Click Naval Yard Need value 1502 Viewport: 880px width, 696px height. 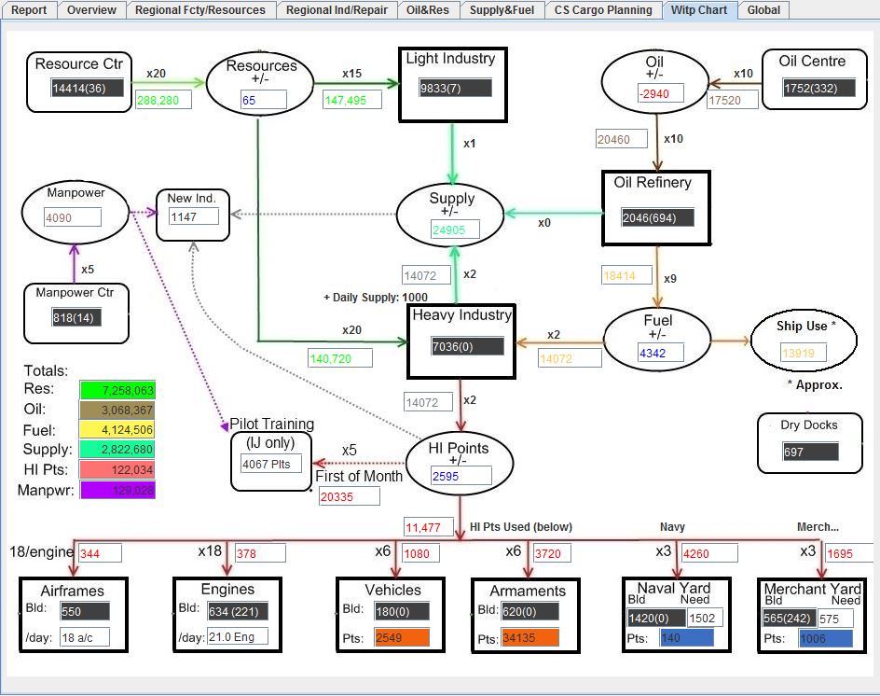coord(706,618)
